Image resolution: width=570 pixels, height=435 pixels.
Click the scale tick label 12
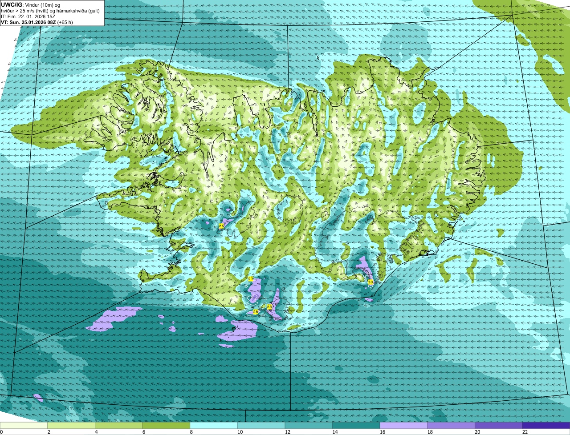(288, 432)
